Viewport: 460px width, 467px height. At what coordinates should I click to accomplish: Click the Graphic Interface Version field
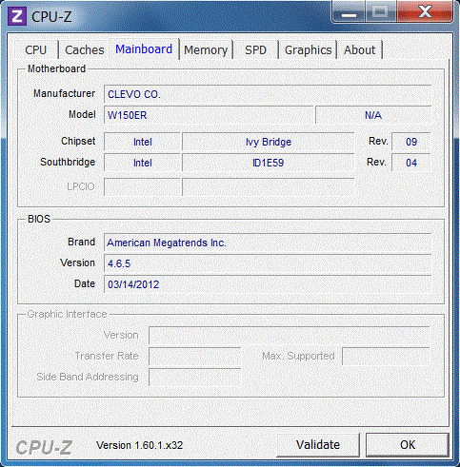(290, 335)
